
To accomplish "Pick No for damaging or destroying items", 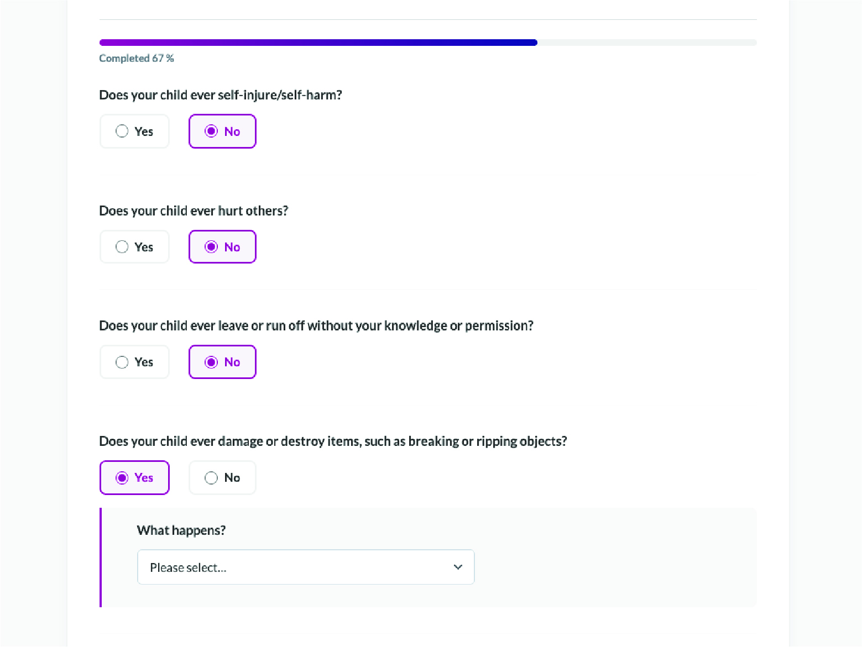I will [222, 477].
